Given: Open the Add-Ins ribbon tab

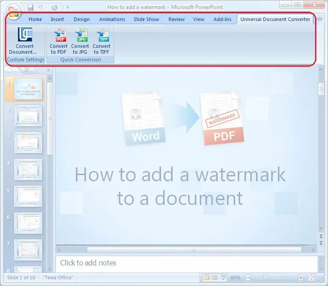Looking at the screenshot, I should [x=222, y=19].
